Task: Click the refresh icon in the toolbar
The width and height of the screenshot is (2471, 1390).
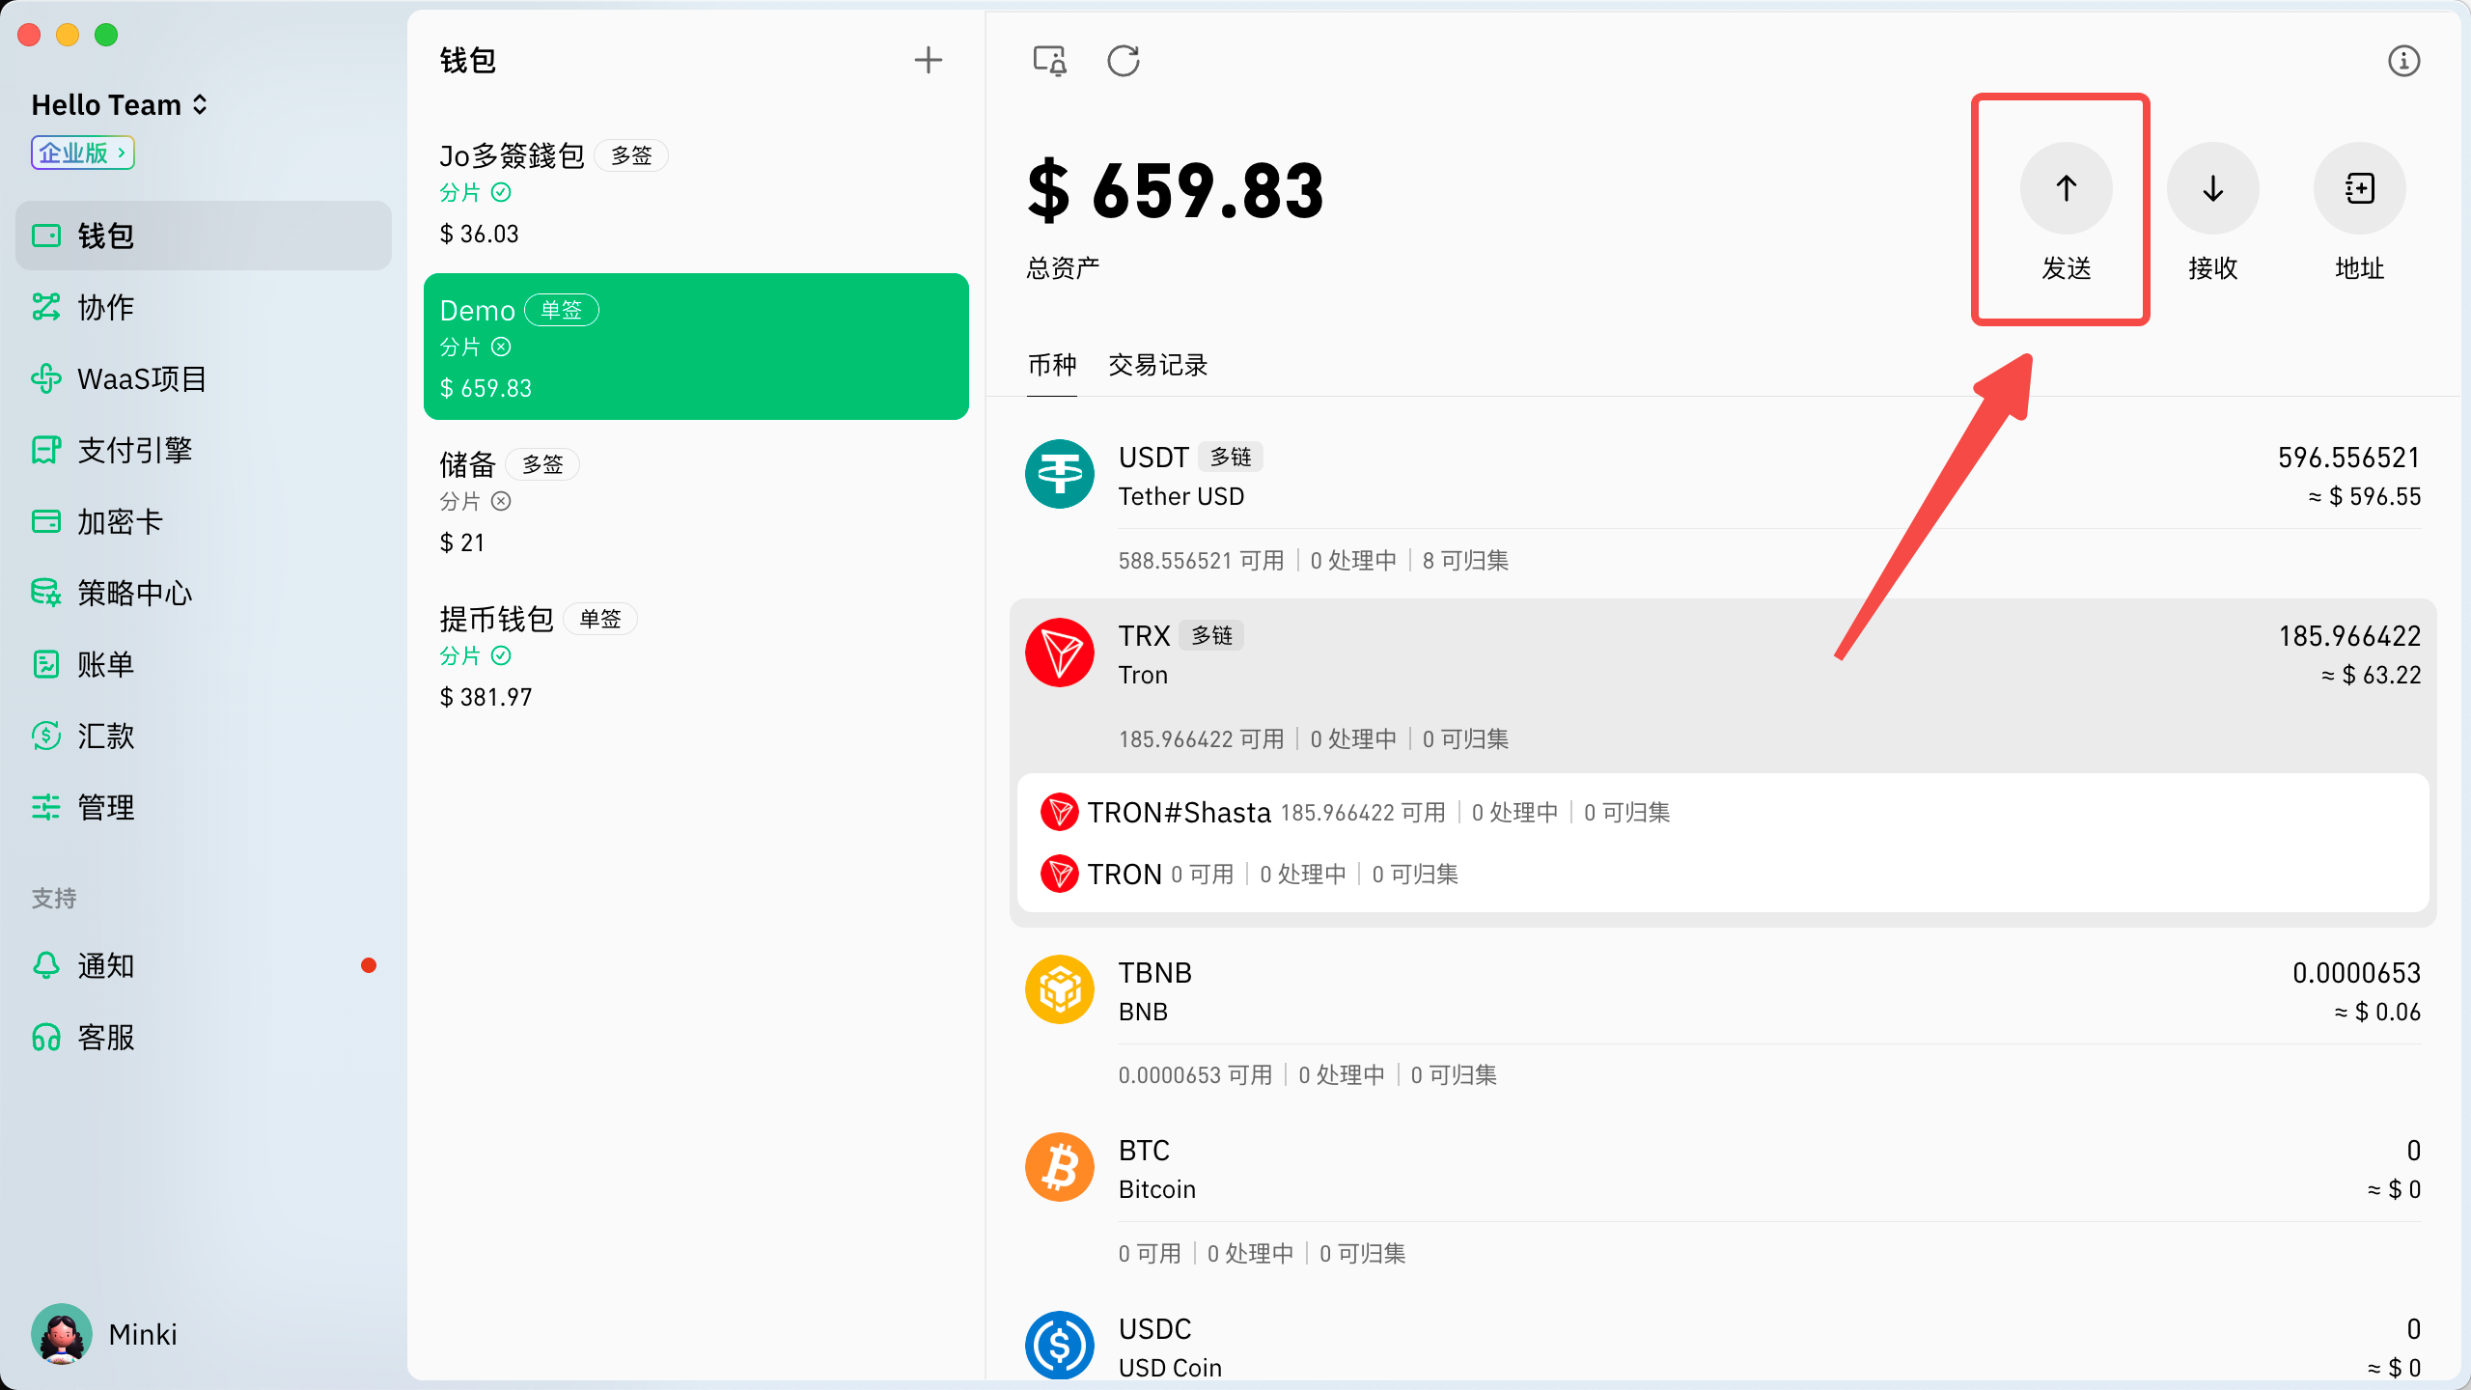Action: tap(1123, 61)
